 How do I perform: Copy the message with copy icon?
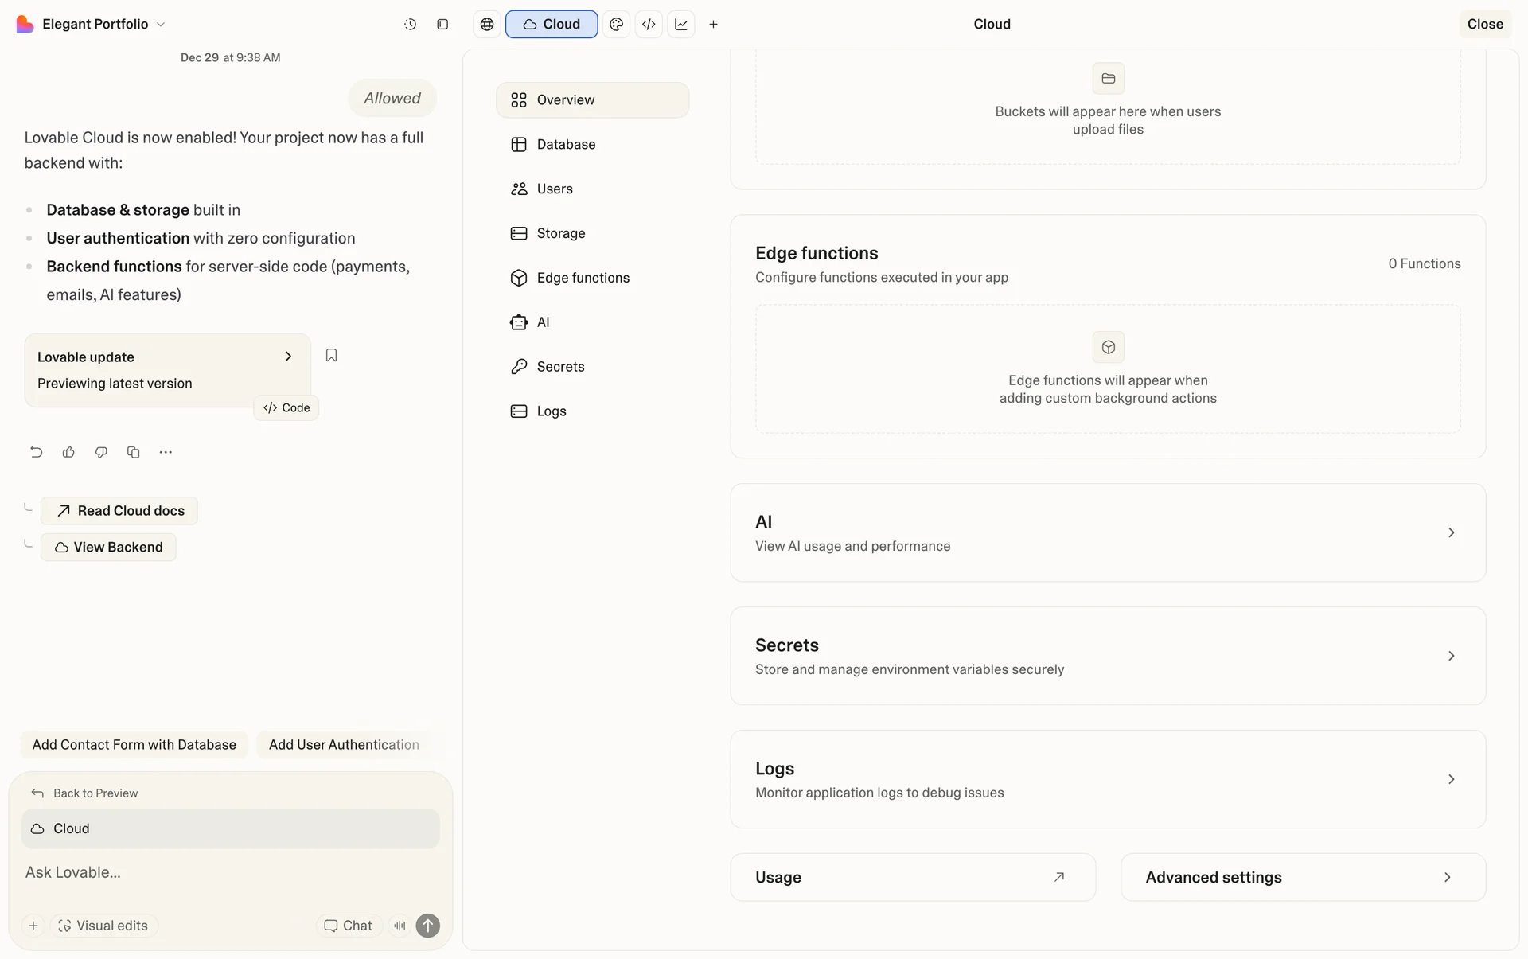coord(133,452)
